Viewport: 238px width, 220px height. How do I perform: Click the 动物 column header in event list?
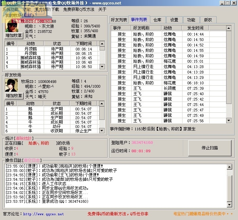(172, 28)
